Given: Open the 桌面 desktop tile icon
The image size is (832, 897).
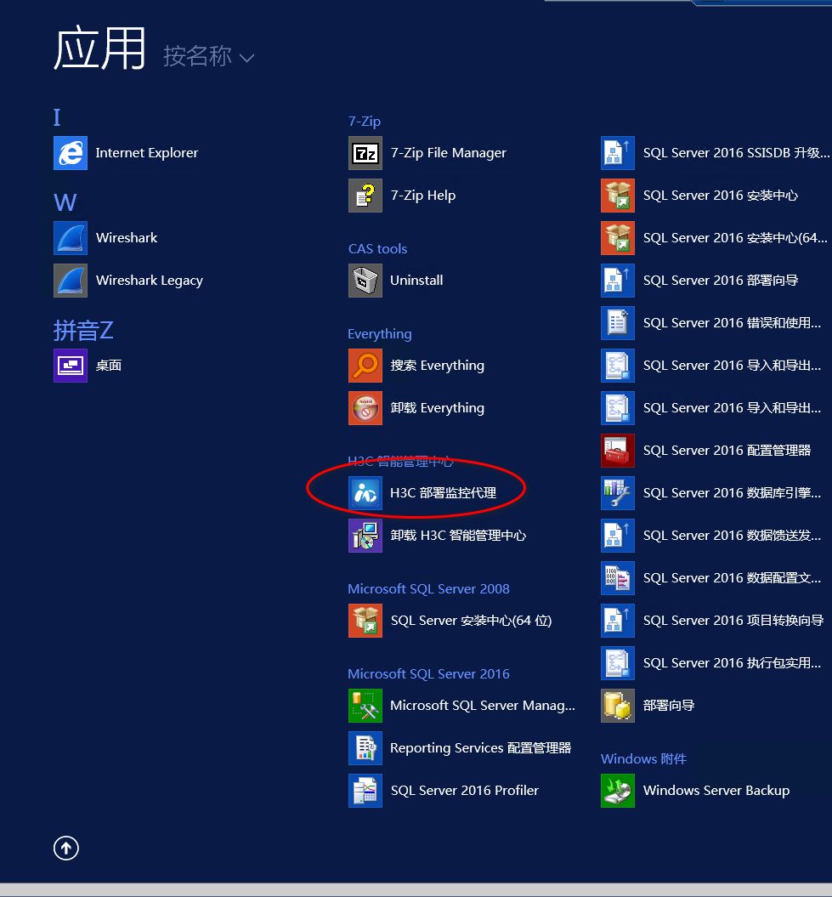Looking at the screenshot, I should pos(71,366).
